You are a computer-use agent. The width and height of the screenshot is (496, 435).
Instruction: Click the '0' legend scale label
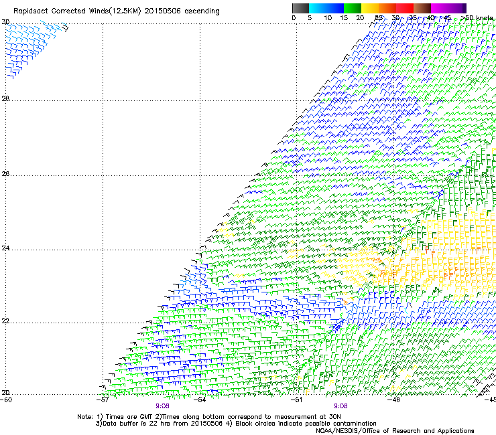point(294,18)
